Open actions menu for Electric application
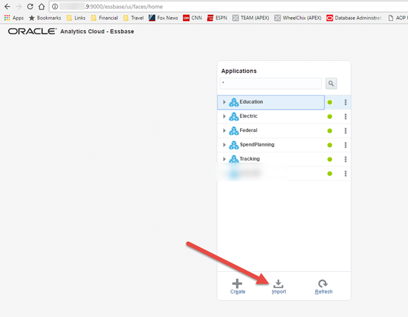This screenshot has height=317, width=408. [x=345, y=116]
